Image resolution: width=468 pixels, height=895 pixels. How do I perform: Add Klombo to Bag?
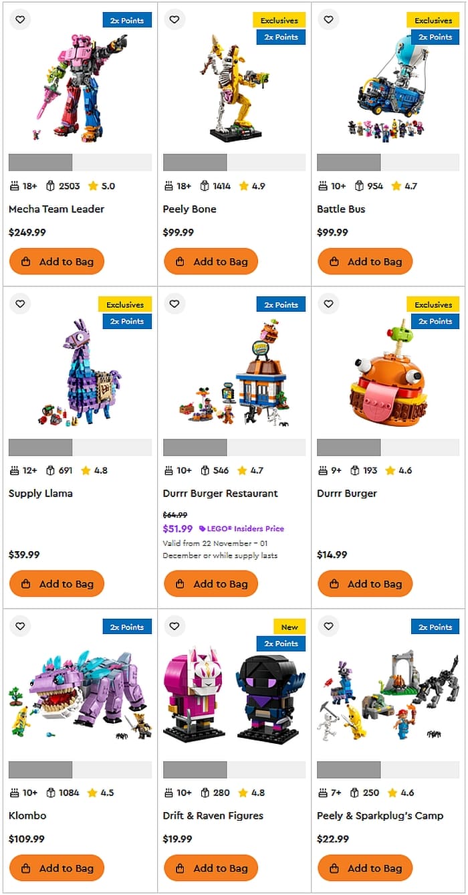pos(57,868)
